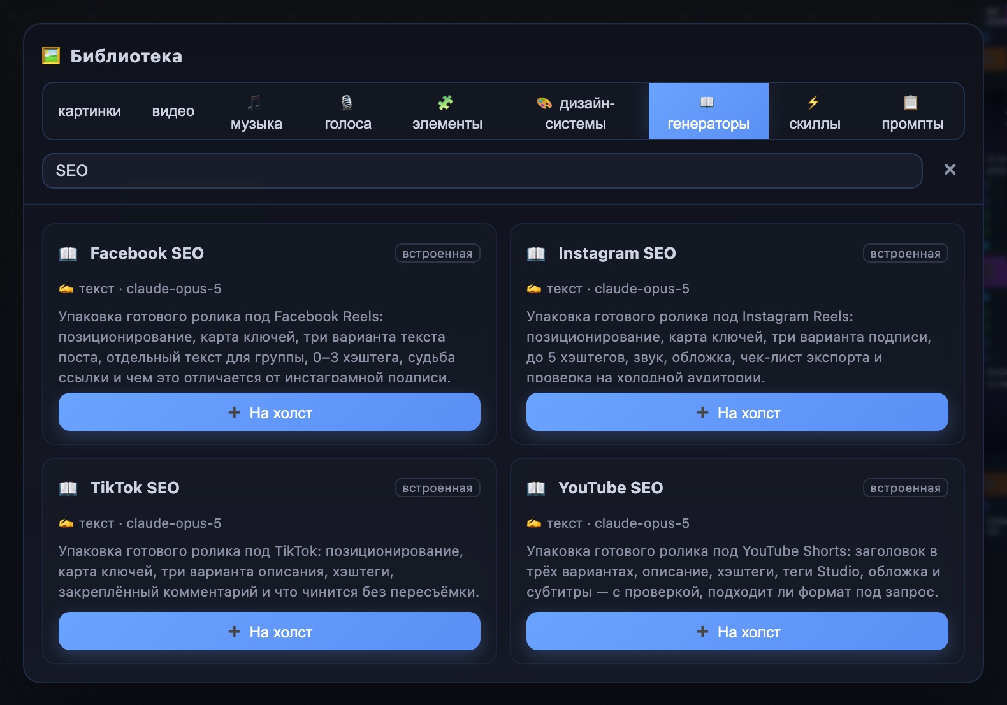The width and height of the screenshot is (1007, 705).
Task: Click the TikTok description paragraph
Action: [268, 571]
